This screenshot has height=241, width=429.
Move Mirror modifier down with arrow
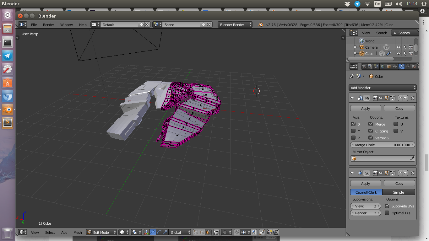405,98
